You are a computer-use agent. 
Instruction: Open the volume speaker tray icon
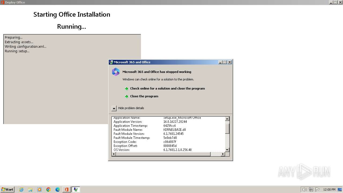(x=305, y=190)
